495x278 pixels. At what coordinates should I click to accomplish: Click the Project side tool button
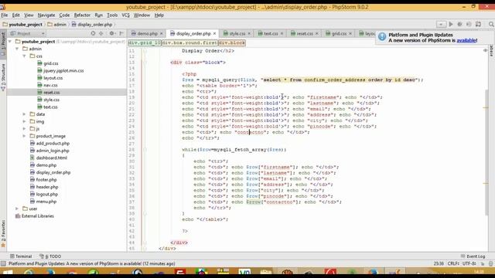tap(3, 44)
